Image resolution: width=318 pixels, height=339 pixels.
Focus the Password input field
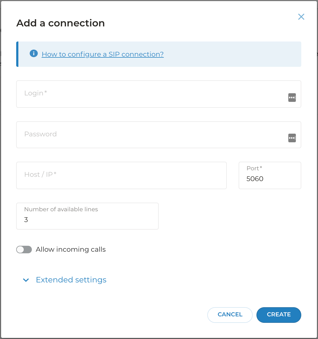point(151,135)
